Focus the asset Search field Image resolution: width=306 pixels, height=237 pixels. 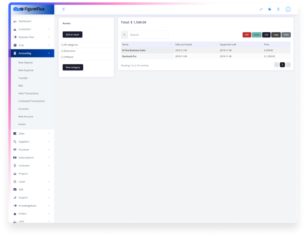[147, 35]
